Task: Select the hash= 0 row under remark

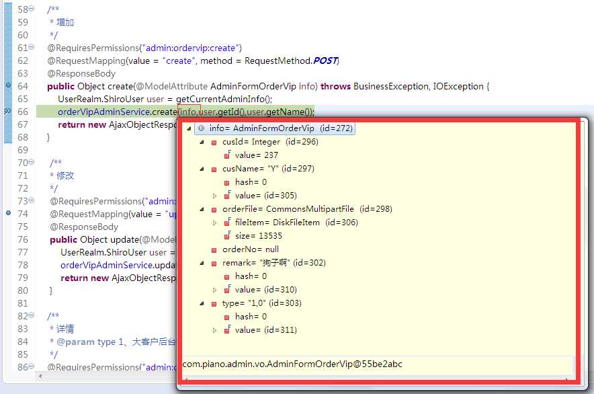Action: (251, 276)
